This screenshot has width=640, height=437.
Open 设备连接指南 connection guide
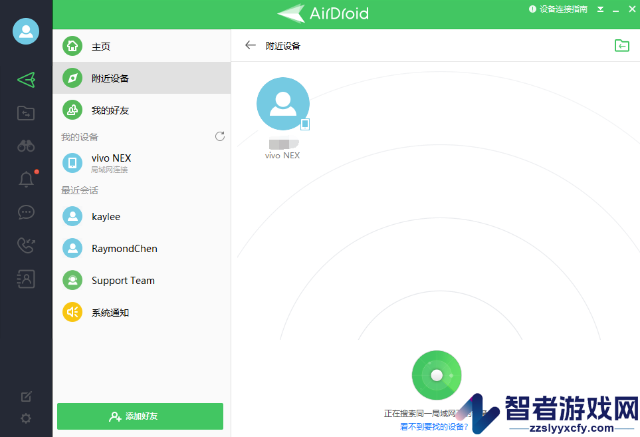coord(558,9)
